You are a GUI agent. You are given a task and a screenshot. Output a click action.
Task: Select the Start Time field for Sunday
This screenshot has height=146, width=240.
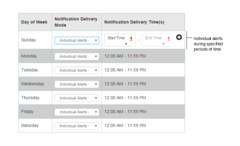coord(120,40)
